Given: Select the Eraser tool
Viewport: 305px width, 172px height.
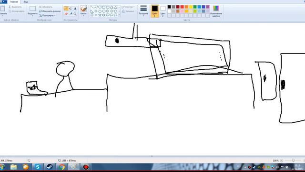Looking at the screenshot, I should click(66, 14).
